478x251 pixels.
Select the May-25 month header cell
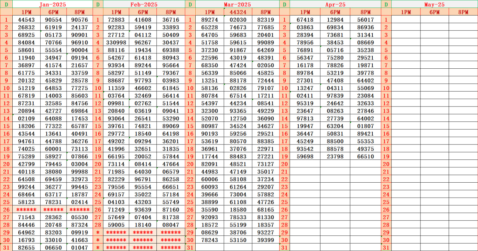click(435, 4)
